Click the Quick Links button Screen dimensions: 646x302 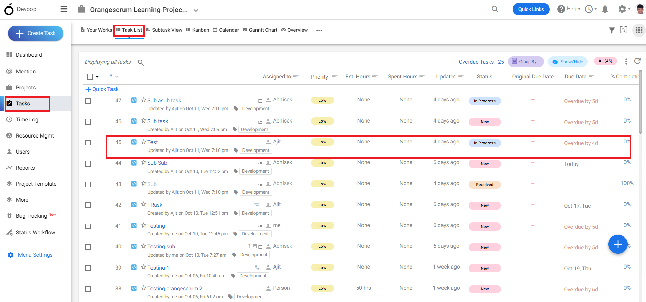(x=531, y=9)
